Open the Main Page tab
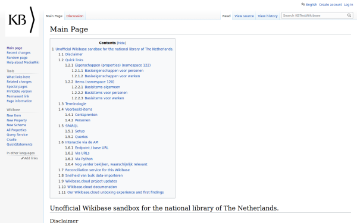Image resolution: width=357 pixels, height=223 pixels. [x=54, y=16]
